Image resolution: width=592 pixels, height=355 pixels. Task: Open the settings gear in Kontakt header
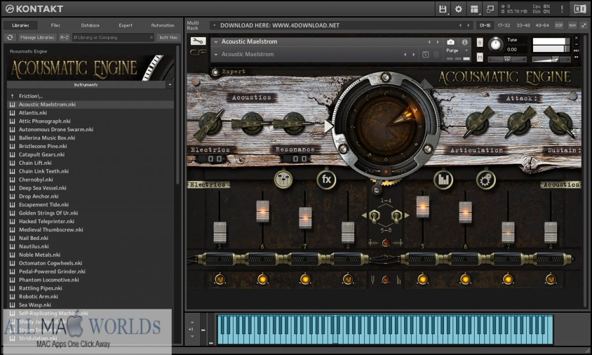tap(458, 9)
